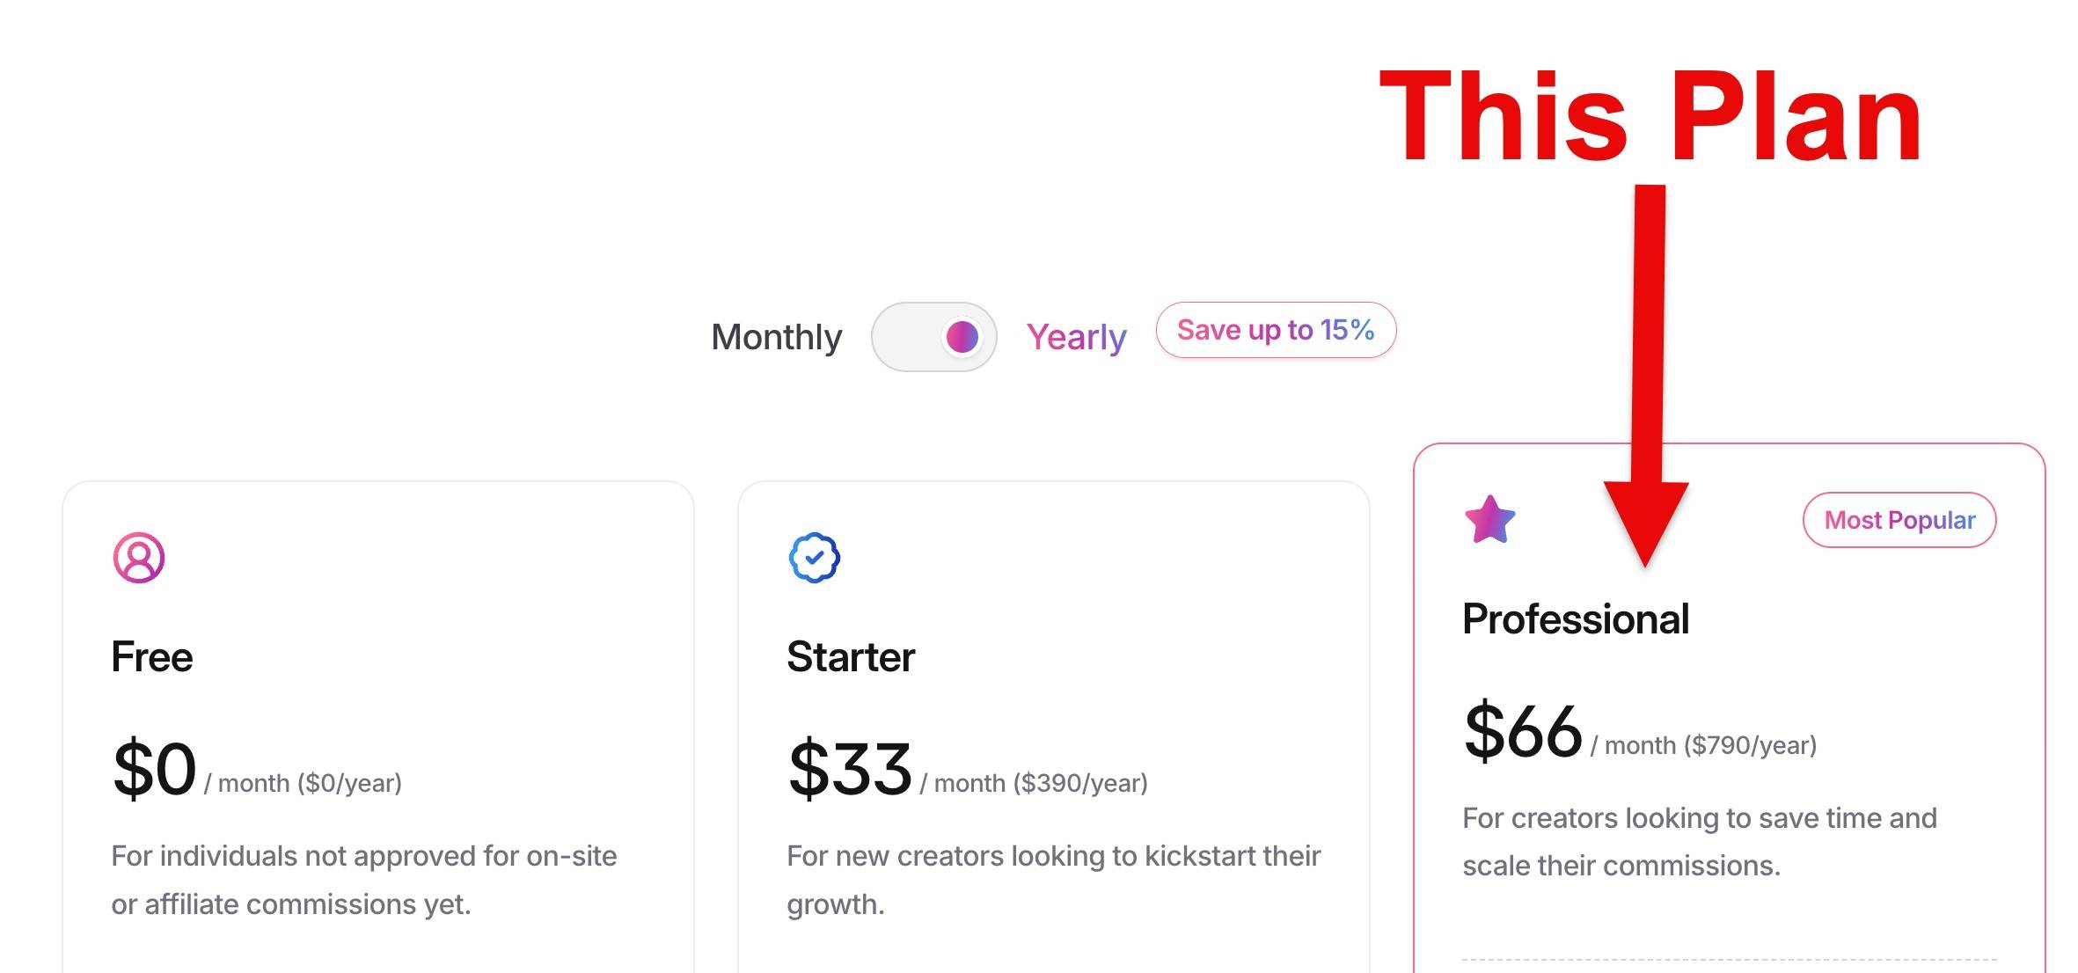Click the Save up to 15% badge
Viewport: 2078px width, 973px height.
pos(1276,330)
